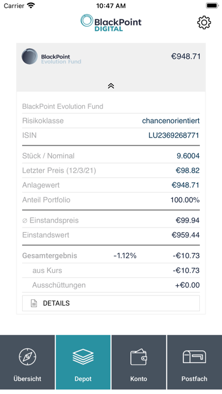The height and width of the screenshot is (394, 222).
Task: Tap the ISIN value LU2369268771
Action: (174, 135)
